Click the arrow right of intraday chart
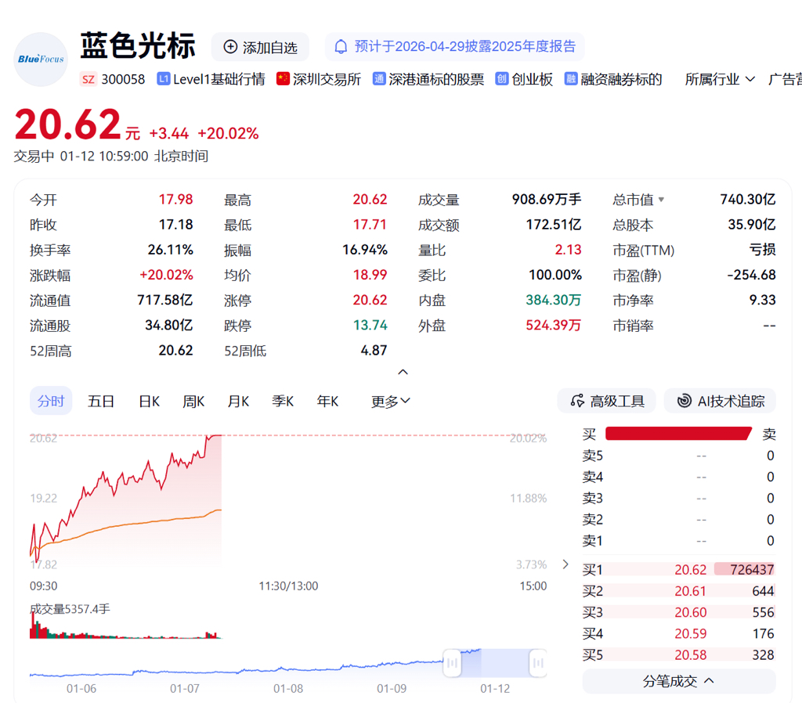Image resolution: width=802 pixels, height=703 pixels. [x=565, y=564]
